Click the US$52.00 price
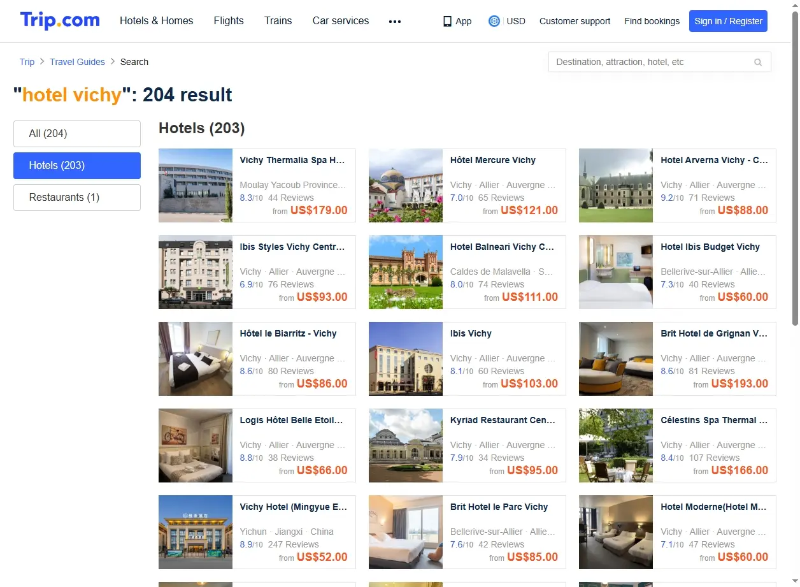 (322, 557)
